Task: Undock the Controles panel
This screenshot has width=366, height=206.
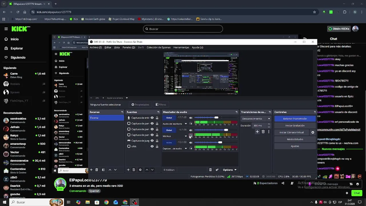Action: click(x=315, y=112)
